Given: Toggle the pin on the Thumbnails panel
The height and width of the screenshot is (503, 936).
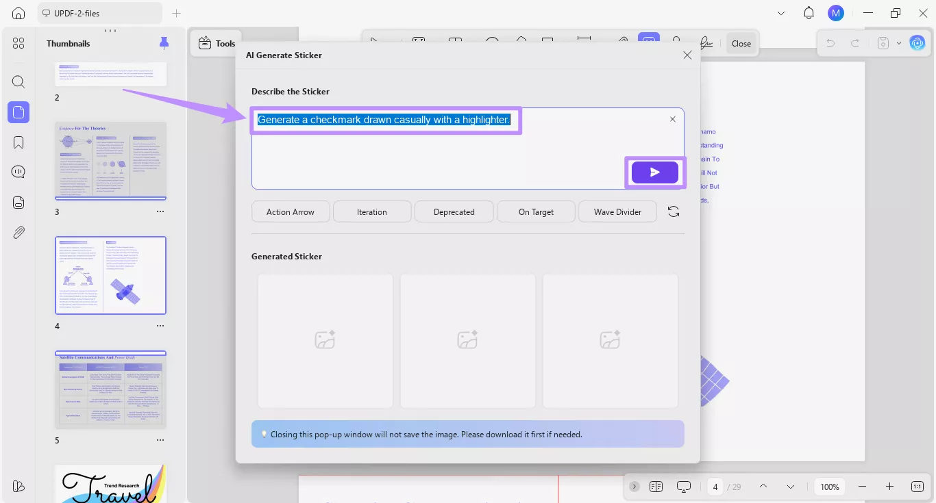Looking at the screenshot, I should [x=164, y=43].
